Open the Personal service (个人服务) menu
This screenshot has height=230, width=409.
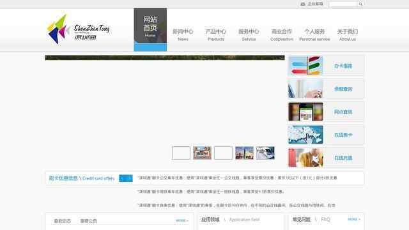point(314,34)
